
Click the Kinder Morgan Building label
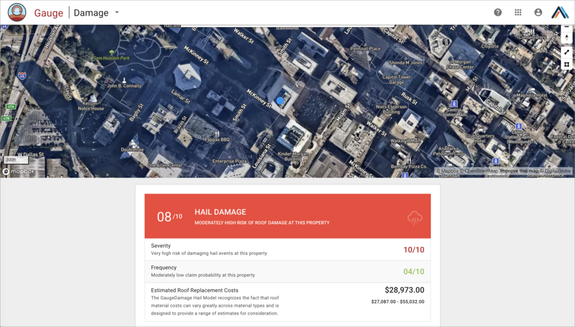pyautogui.click(x=293, y=156)
